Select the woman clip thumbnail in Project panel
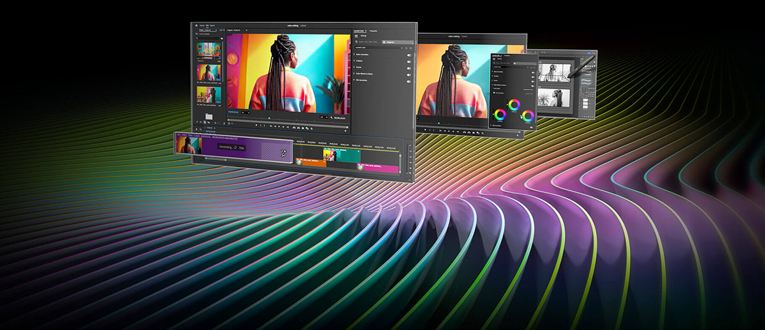Viewport: 765px width, 330px height. pyautogui.click(x=209, y=73)
